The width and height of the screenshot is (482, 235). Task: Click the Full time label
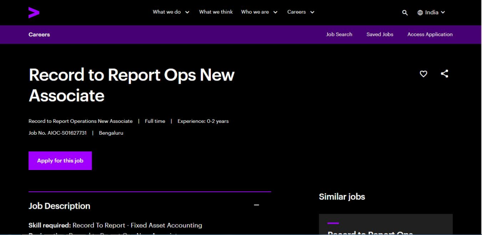[155, 121]
